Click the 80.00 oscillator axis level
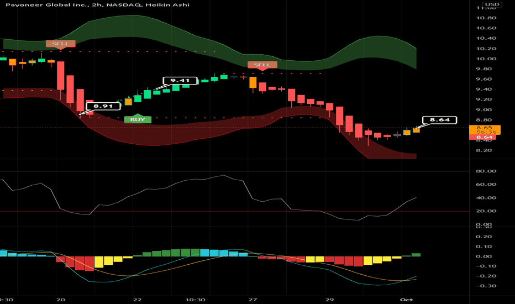Image resolution: width=515 pixels, height=304 pixels. 486,171
